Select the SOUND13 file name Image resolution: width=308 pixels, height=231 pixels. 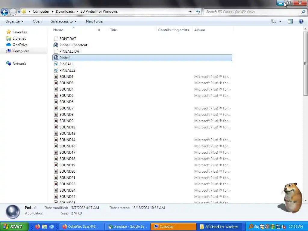click(x=67, y=133)
